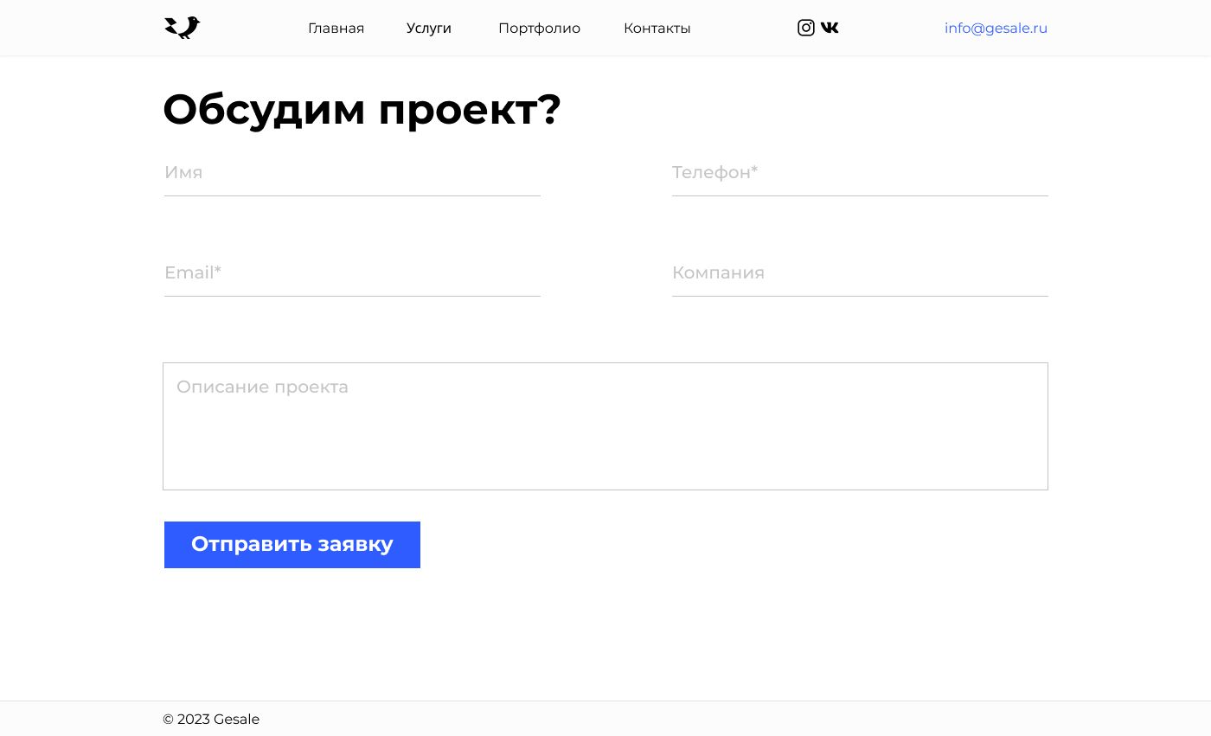
Task: Select the Email* input field
Action: [352, 273]
